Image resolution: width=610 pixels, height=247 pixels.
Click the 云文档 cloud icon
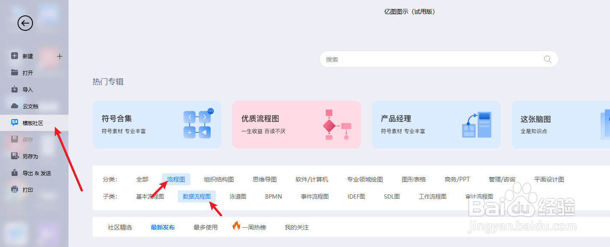click(15, 106)
